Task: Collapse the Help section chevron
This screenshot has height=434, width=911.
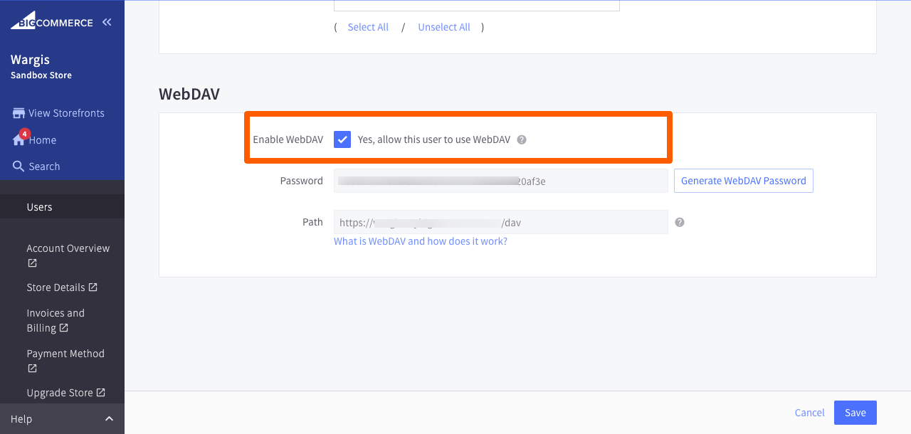Action: (108, 418)
